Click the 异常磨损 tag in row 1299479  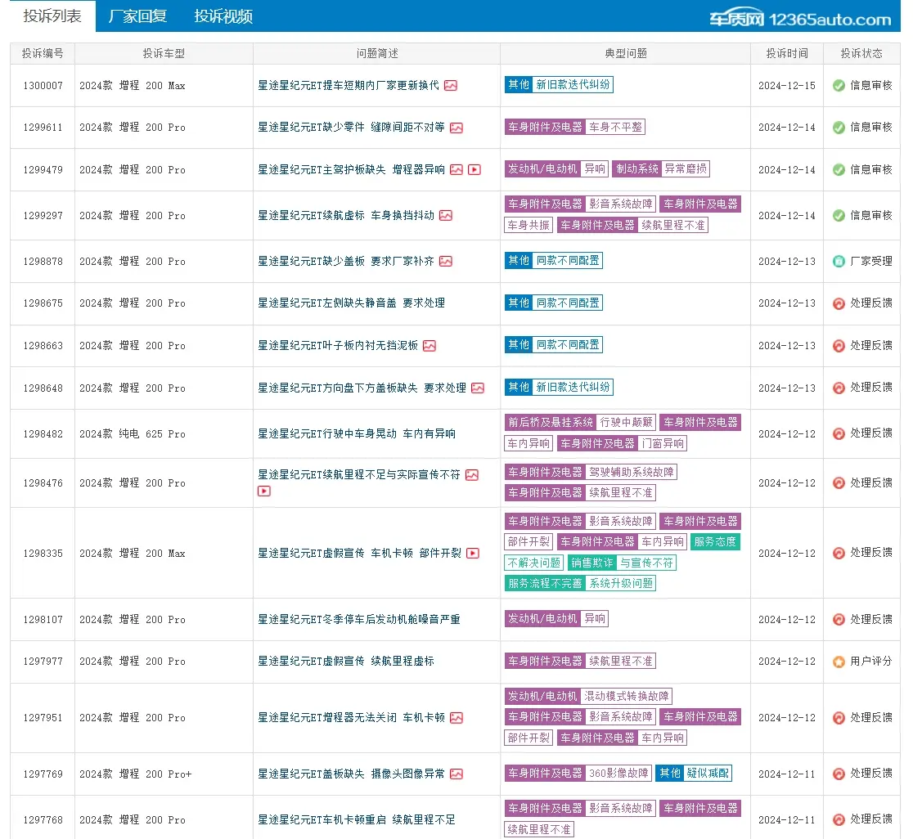pos(686,168)
